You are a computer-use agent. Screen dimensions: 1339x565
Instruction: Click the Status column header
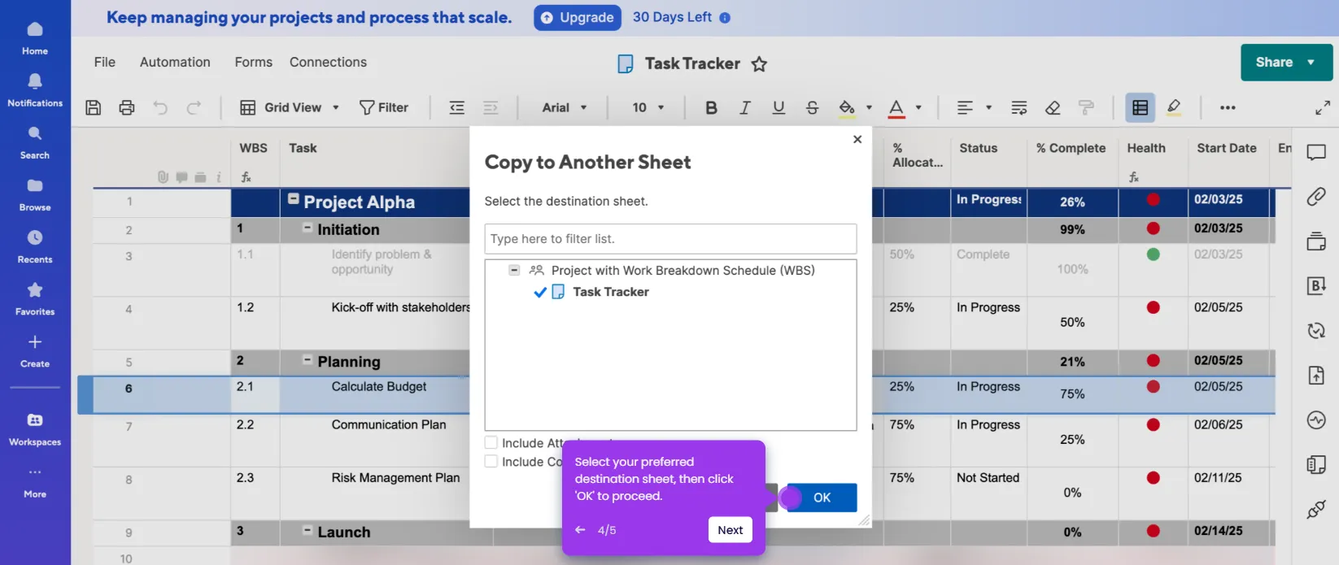click(979, 148)
